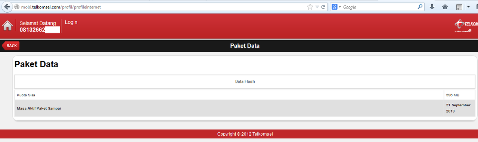Open the URL history dropdown arrow

(317, 7)
